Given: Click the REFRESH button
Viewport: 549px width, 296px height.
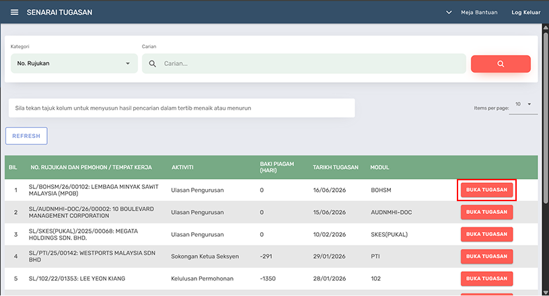Looking at the screenshot, I should [x=26, y=136].
